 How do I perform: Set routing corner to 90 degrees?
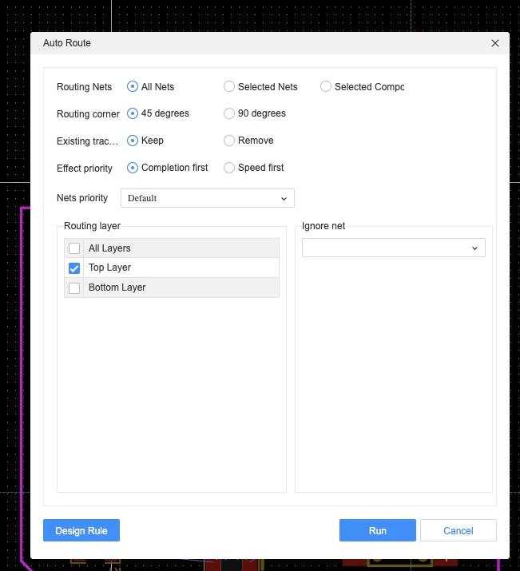(x=229, y=113)
